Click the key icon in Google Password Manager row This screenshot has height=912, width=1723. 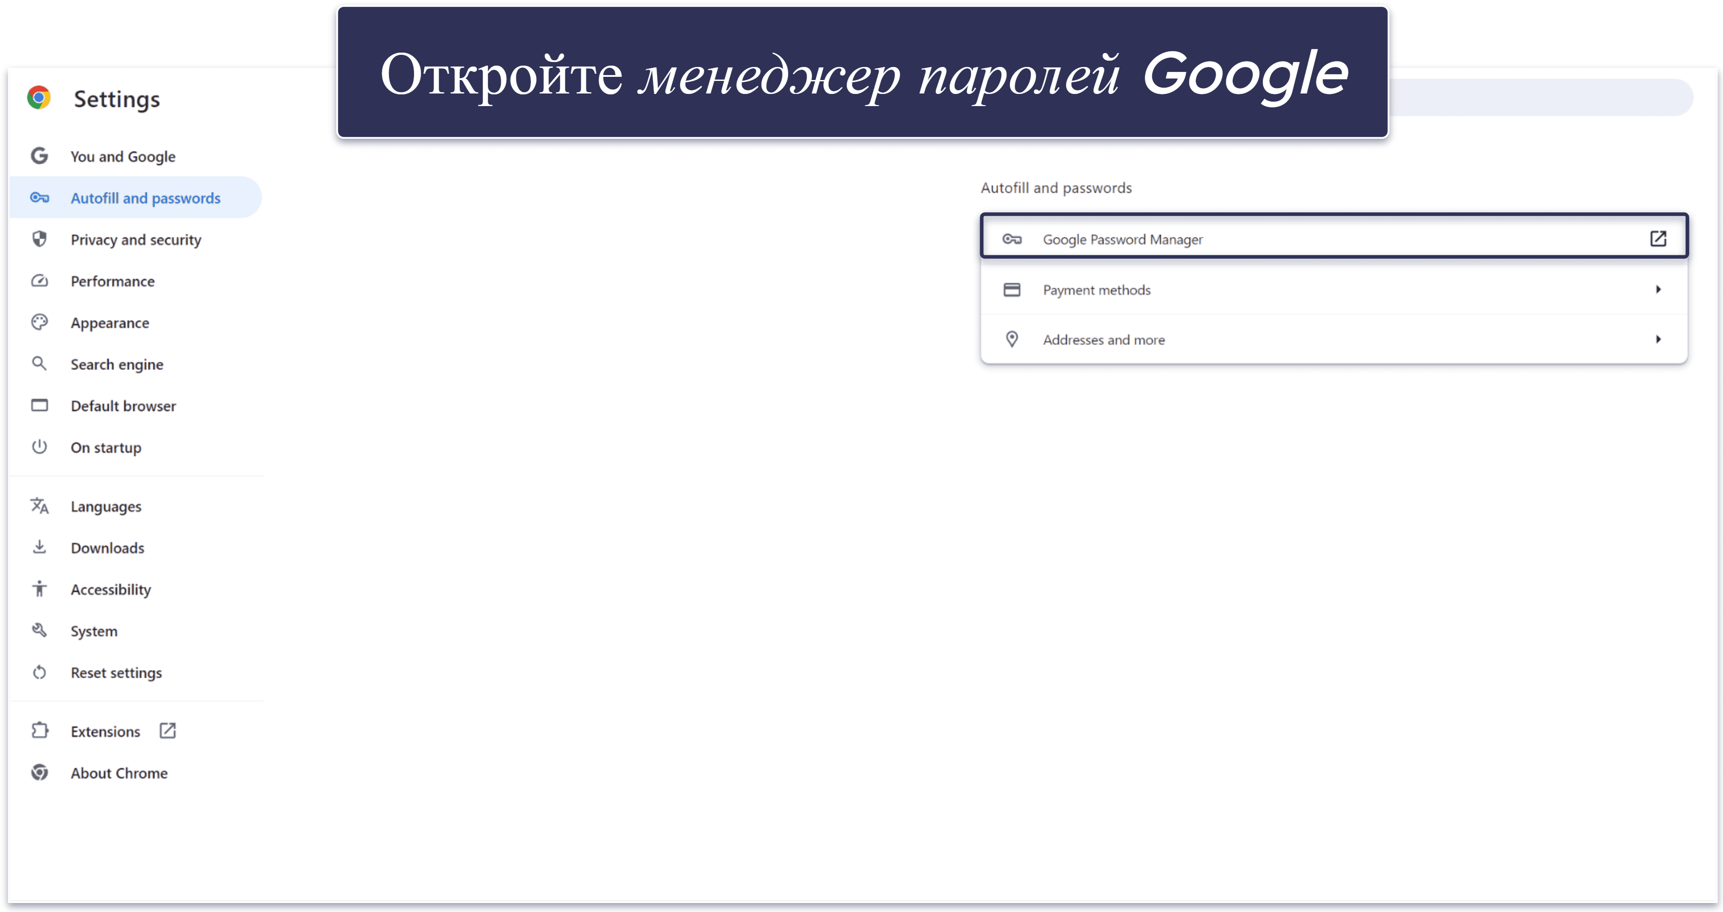(x=1011, y=239)
